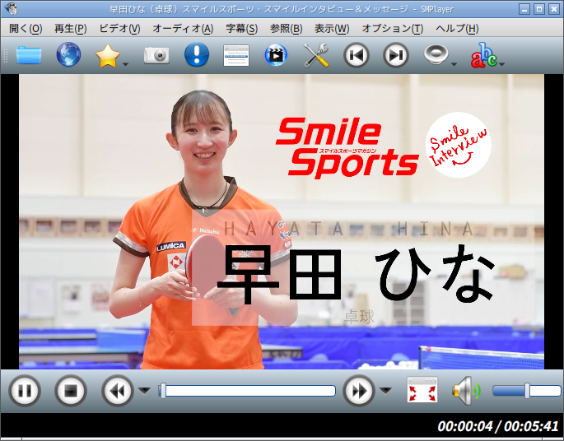Expand the fast forward options arrow
The height and width of the screenshot is (441, 564).
pos(385,390)
